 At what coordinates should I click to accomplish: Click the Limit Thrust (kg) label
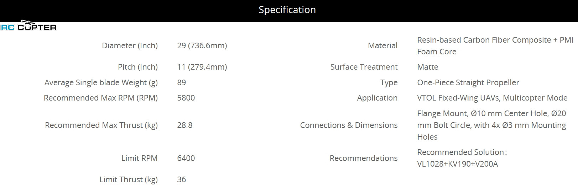coord(128,180)
